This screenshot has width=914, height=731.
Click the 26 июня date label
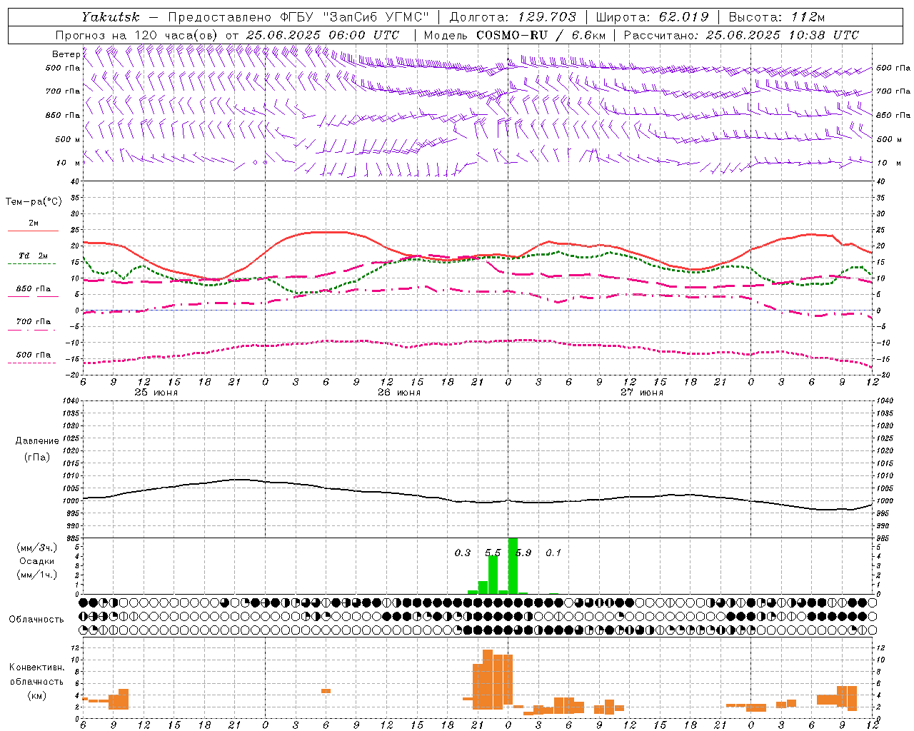[x=399, y=393]
